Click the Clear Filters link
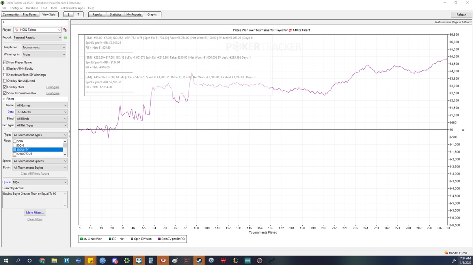Viewport: 473px width, 265px height. pyautogui.click(x=35, y=219)
